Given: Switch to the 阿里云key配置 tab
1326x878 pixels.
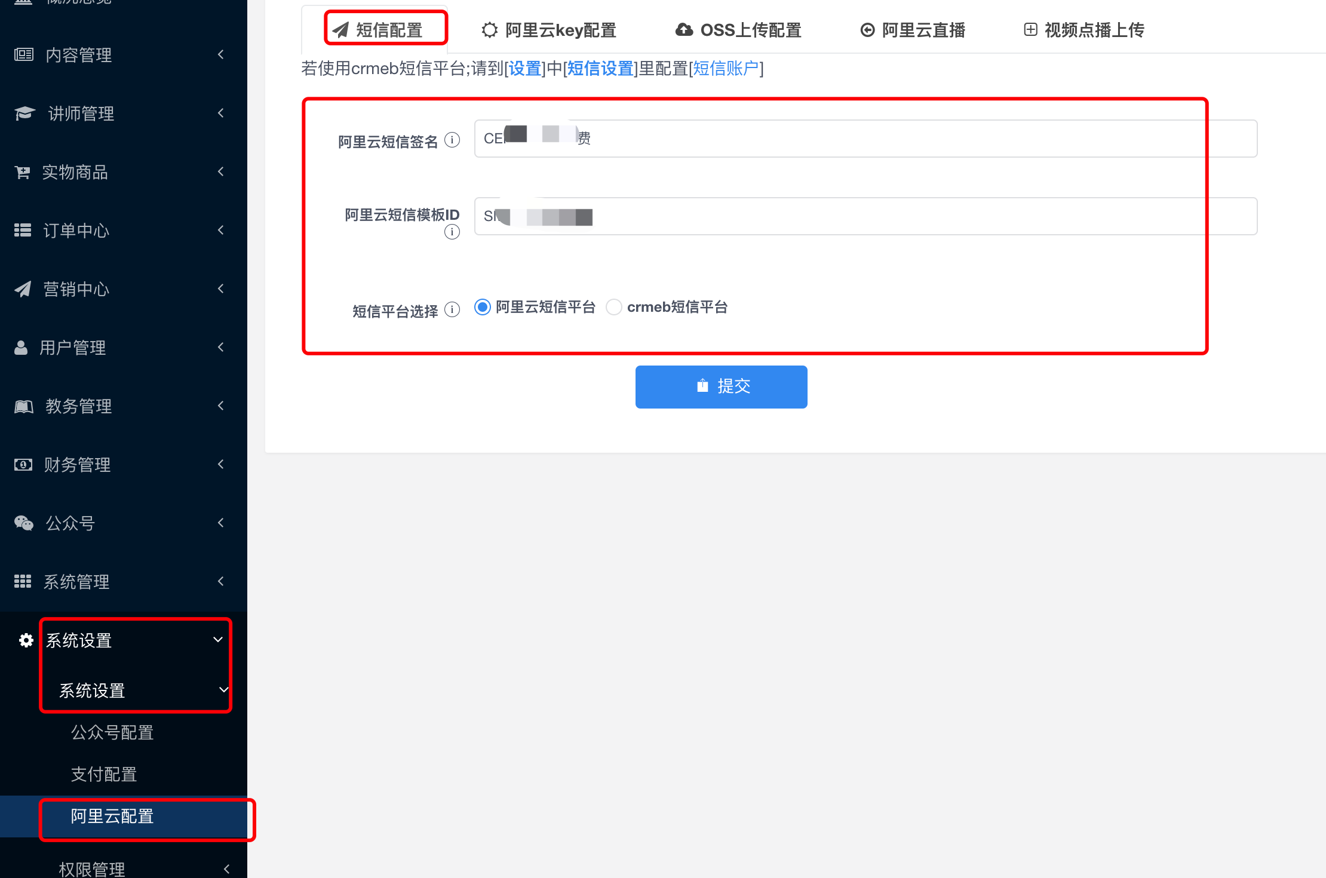Looking at the screenshot, I should [x=549, y=30].
